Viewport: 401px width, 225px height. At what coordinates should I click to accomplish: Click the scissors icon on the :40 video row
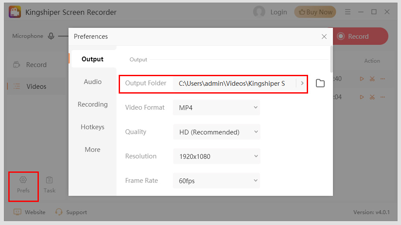[372, 79]
